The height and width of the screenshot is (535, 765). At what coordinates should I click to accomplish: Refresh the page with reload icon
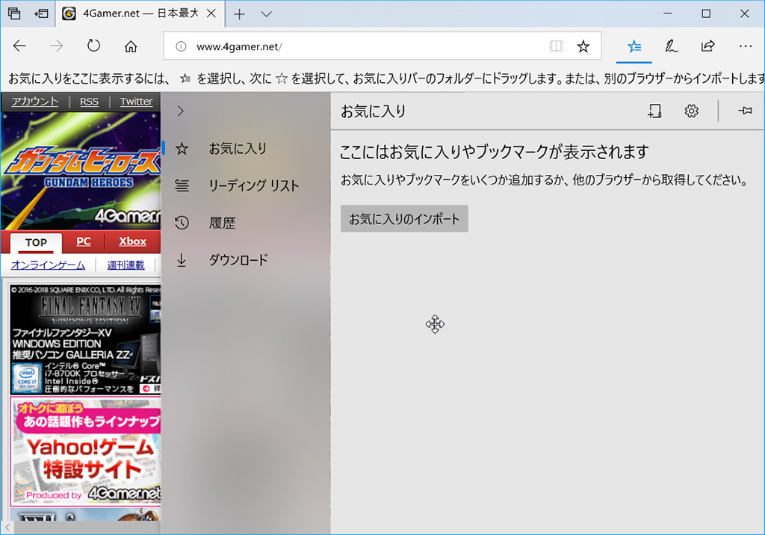pyautogui.click(x=93, y=46)
